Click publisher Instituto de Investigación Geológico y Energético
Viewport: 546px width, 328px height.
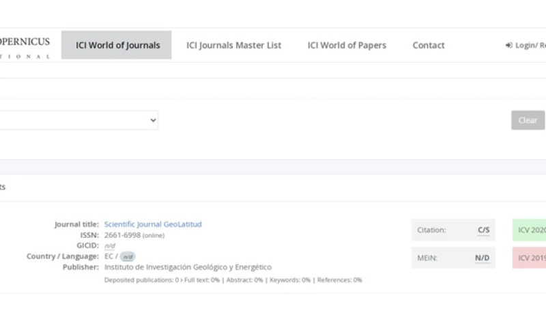[188, 267]
